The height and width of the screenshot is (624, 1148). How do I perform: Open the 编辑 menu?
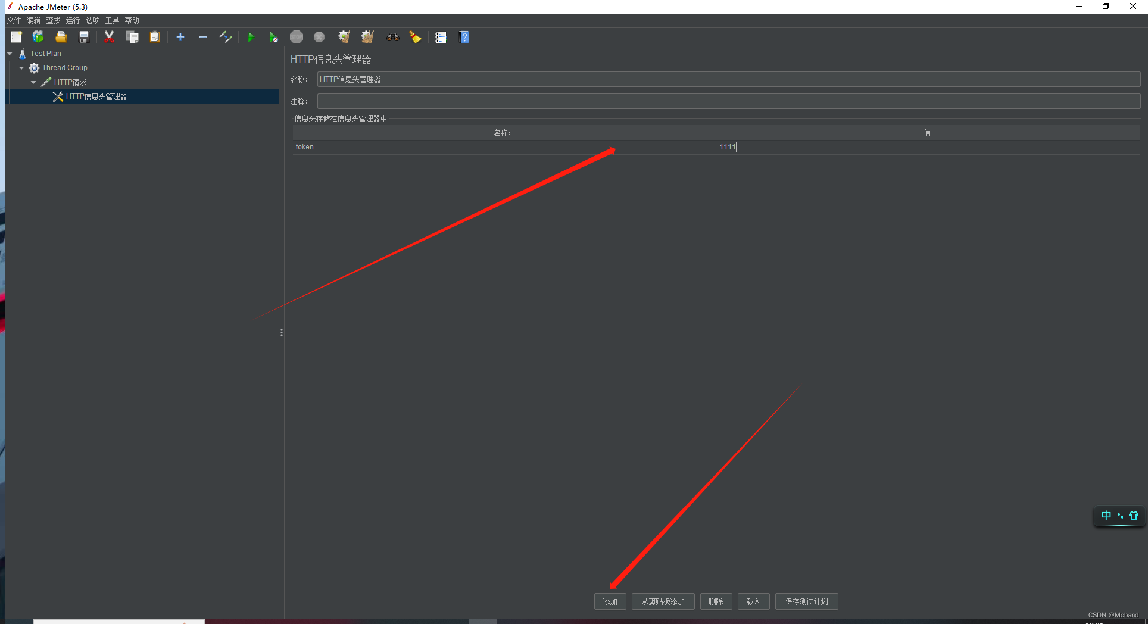[x=33, y=20]
